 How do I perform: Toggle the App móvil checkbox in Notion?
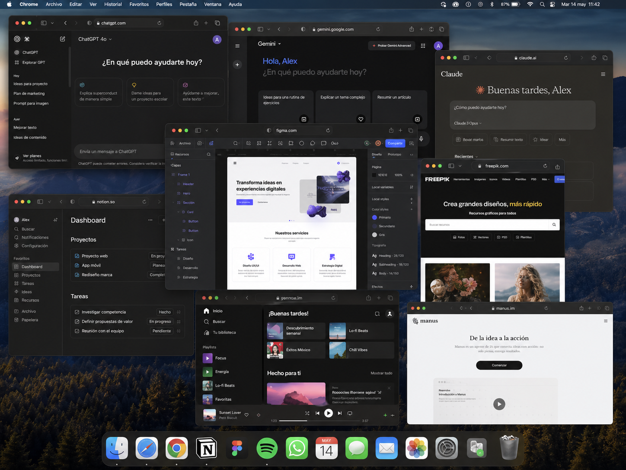[x=77, y=265]
